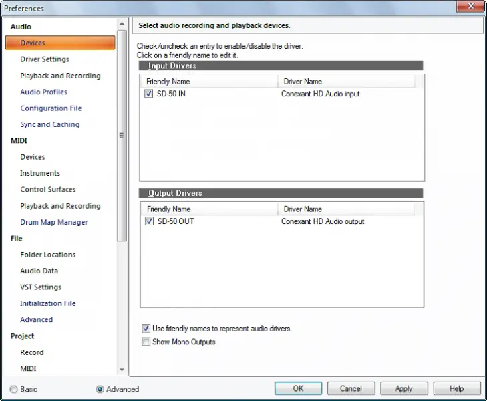Open Drum Map Manager page

click(x=54, y=222)
